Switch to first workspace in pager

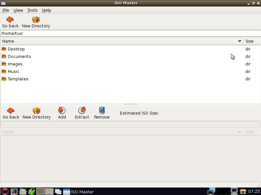tap(41, 191)
